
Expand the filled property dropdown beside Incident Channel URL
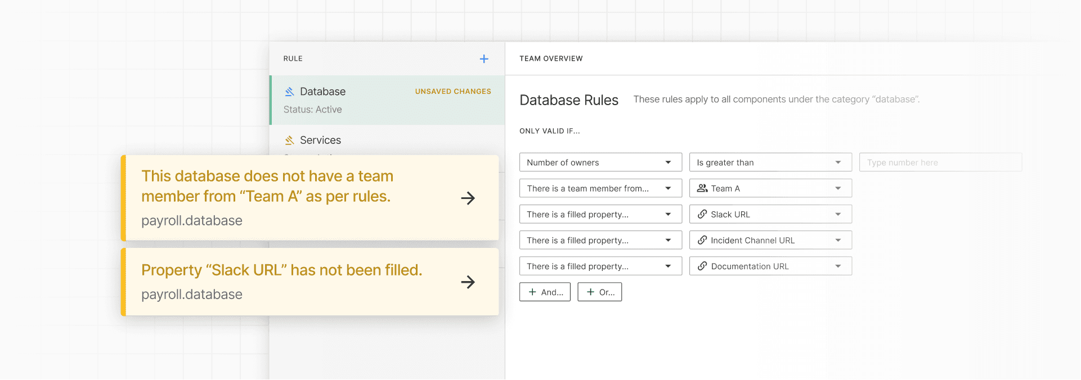tap(600, 240)
